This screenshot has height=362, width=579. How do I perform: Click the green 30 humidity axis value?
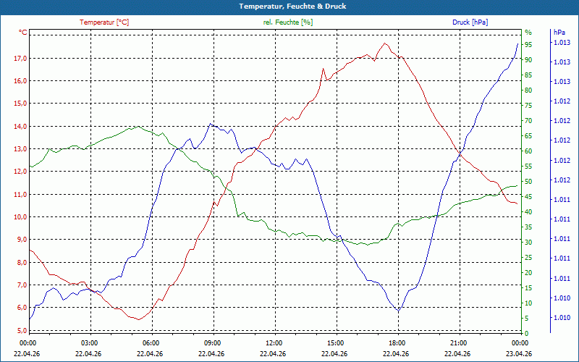pos(528,243)
